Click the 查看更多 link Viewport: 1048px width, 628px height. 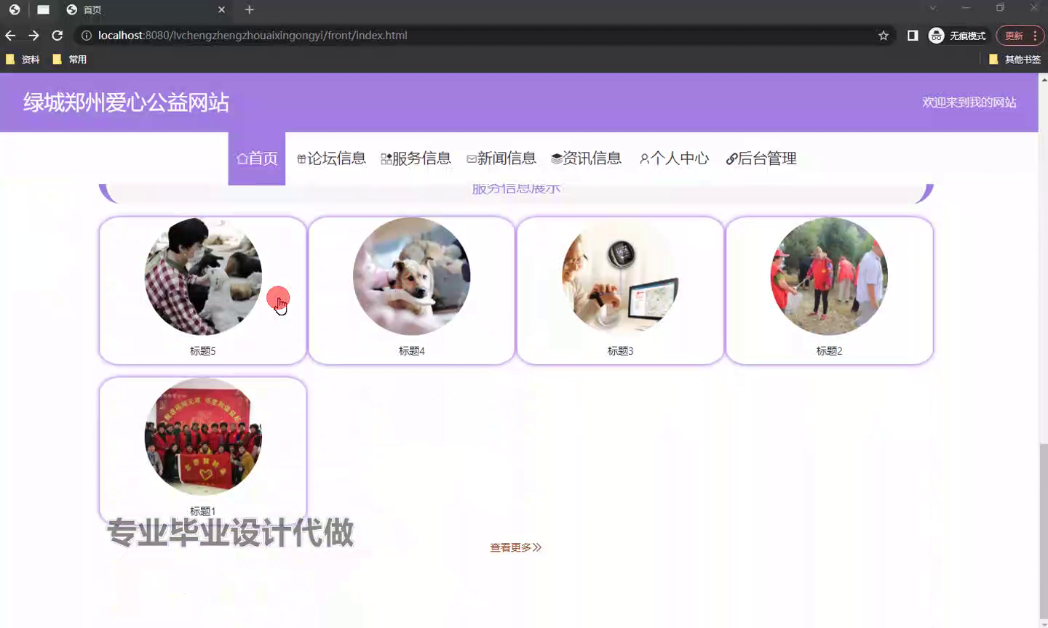pos(516,547)
